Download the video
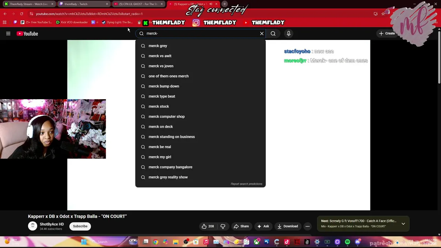The height and width of the screenshot is (248, 441). (x=288, y=226)
